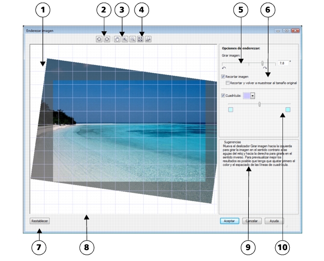
Task: Click the Aceptar button
Action: (230, 220)
